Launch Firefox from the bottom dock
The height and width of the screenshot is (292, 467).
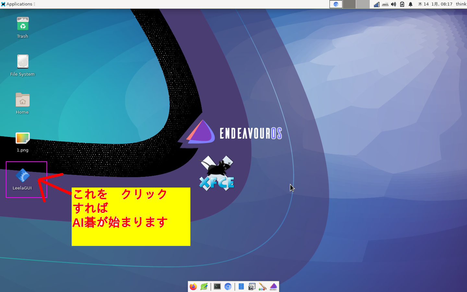[193, 286]
